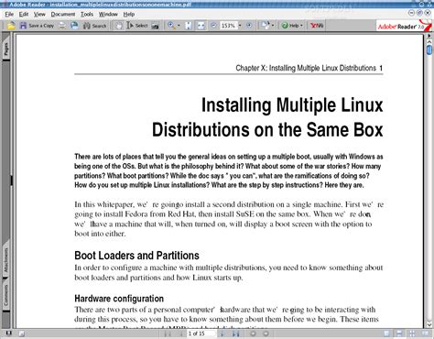434x339 pixels.
Task: Open the Pages side panel tab
Action: (5, 48)
